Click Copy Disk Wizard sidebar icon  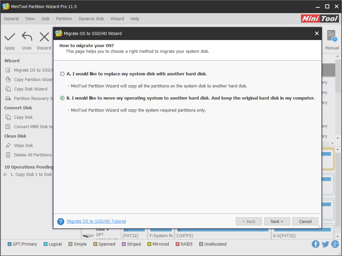pyautogui.click(x=8, y=89)
